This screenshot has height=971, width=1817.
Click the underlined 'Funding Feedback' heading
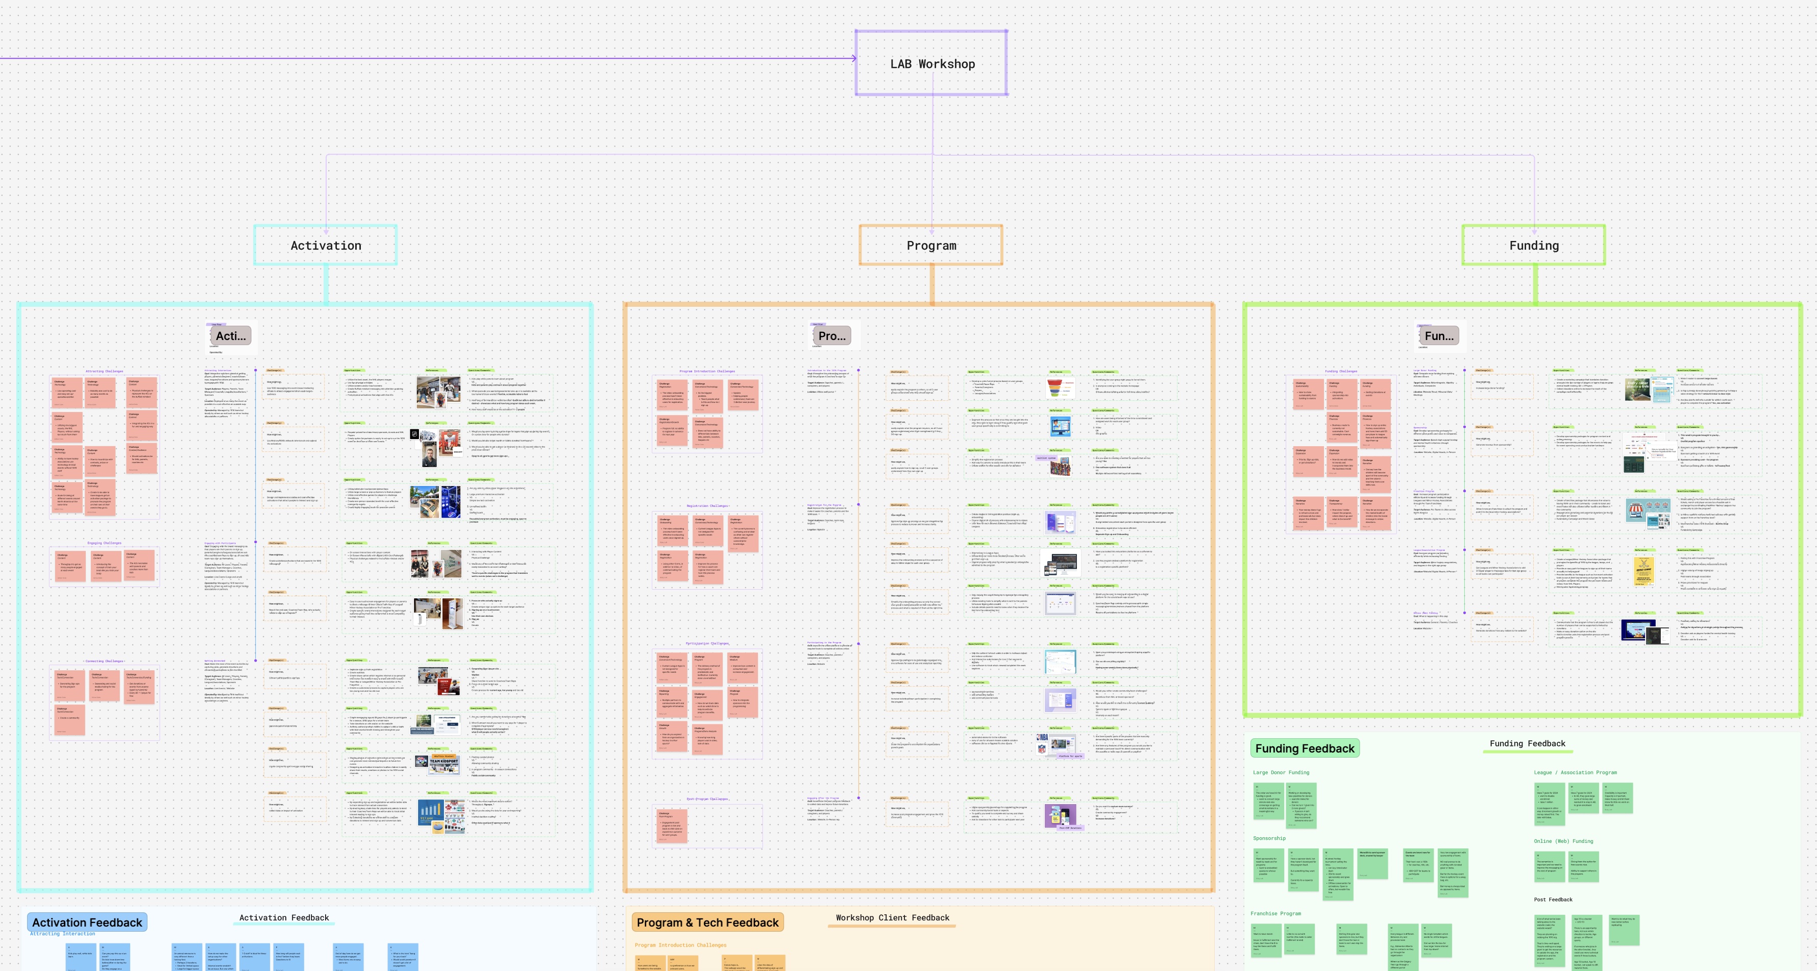(1527, 744)
